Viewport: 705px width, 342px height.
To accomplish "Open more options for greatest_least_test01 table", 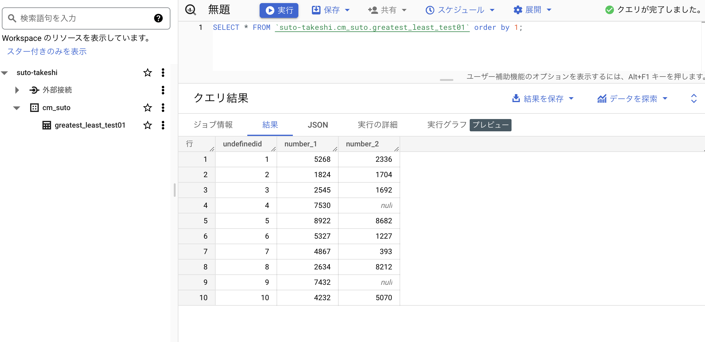I will 163,125.
